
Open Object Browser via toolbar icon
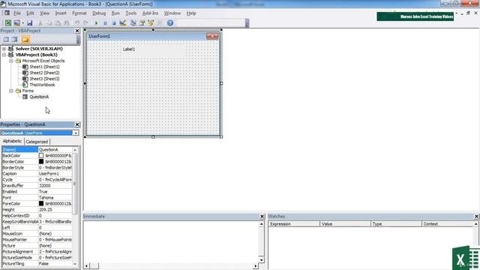pos(151,23)
